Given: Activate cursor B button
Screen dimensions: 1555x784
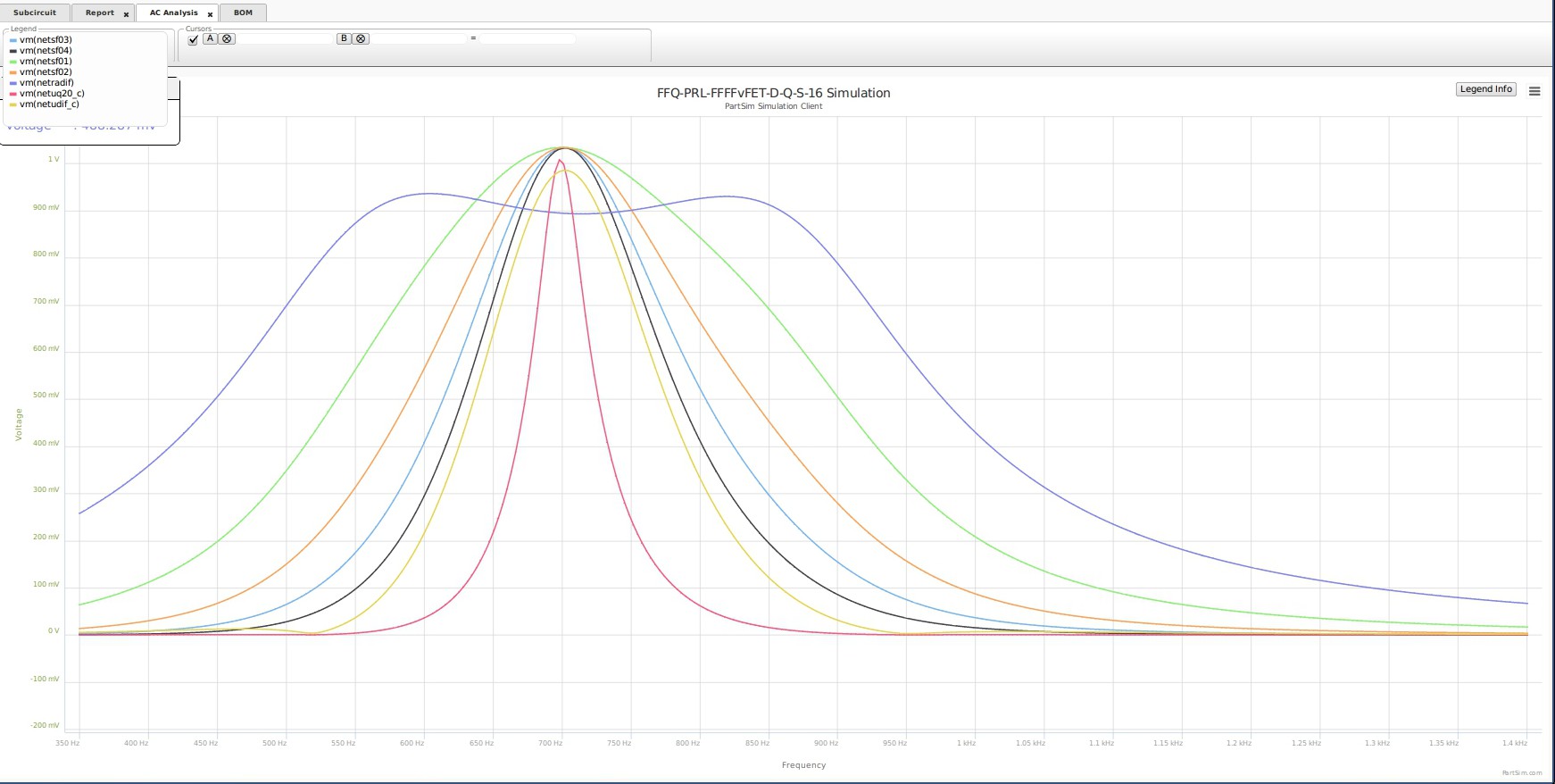Looking at the screenshot, I should tap(345, 38).
